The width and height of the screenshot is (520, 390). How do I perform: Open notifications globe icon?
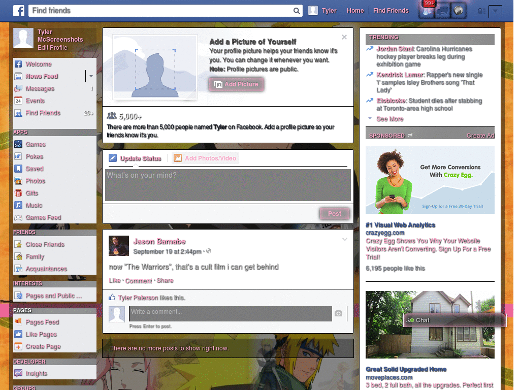(458, 11)
